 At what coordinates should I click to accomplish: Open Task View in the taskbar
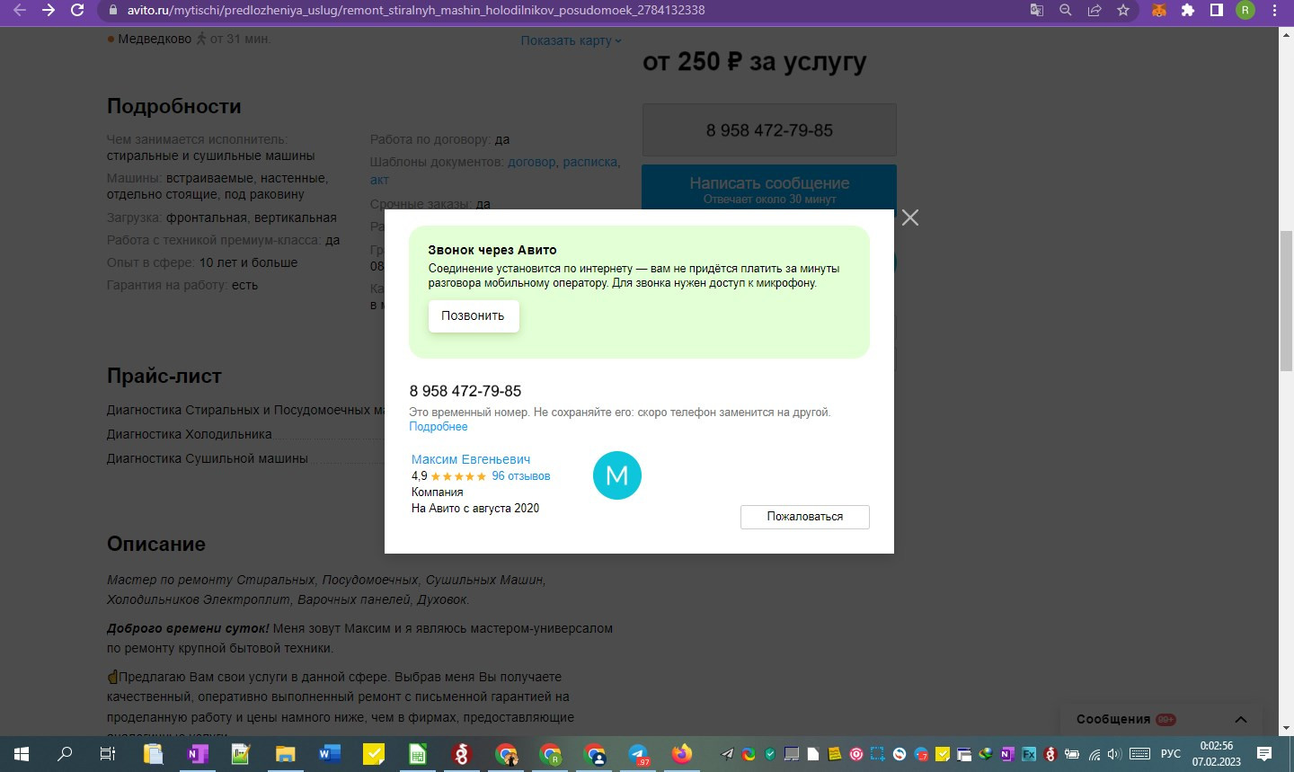point(108,754)
